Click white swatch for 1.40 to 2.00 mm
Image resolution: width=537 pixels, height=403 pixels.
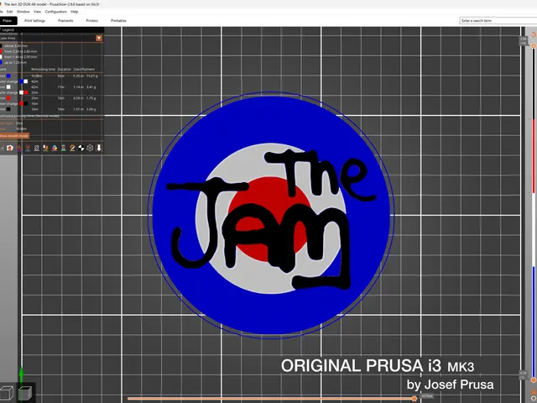pos(1,57)
